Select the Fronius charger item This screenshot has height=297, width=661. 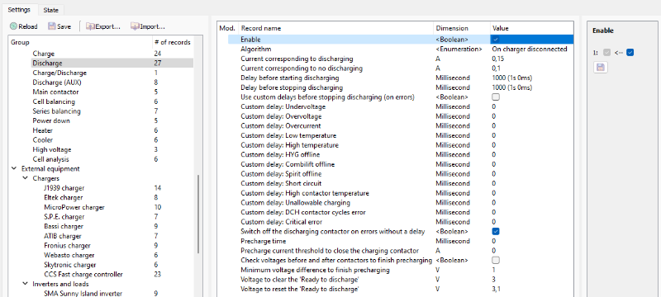click(67, 245)
